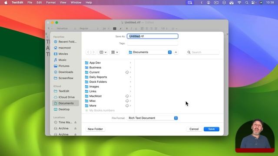Open File Format Rich Text Document dropdown
The image size is (278, 156).
point(152,118)
